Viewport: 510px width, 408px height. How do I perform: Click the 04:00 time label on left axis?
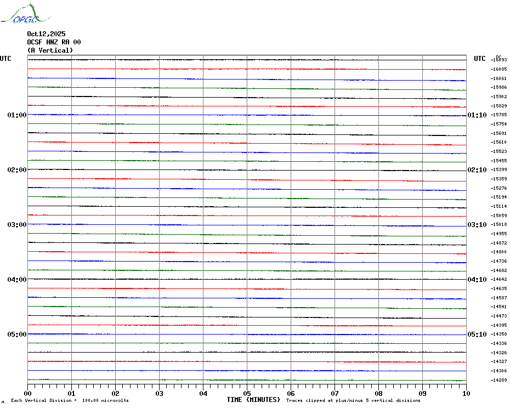17,280
